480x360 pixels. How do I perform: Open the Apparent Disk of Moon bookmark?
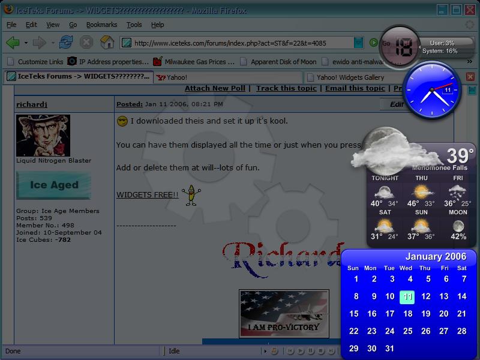tap(278, 62)
